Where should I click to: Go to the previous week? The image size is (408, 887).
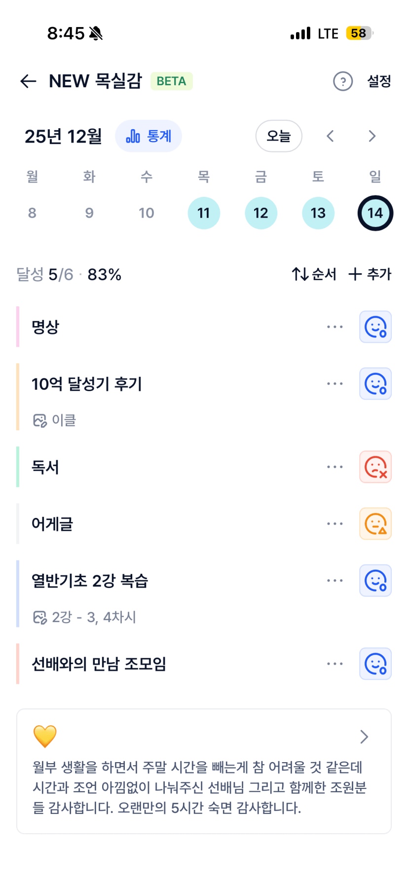tap(331, 136)
